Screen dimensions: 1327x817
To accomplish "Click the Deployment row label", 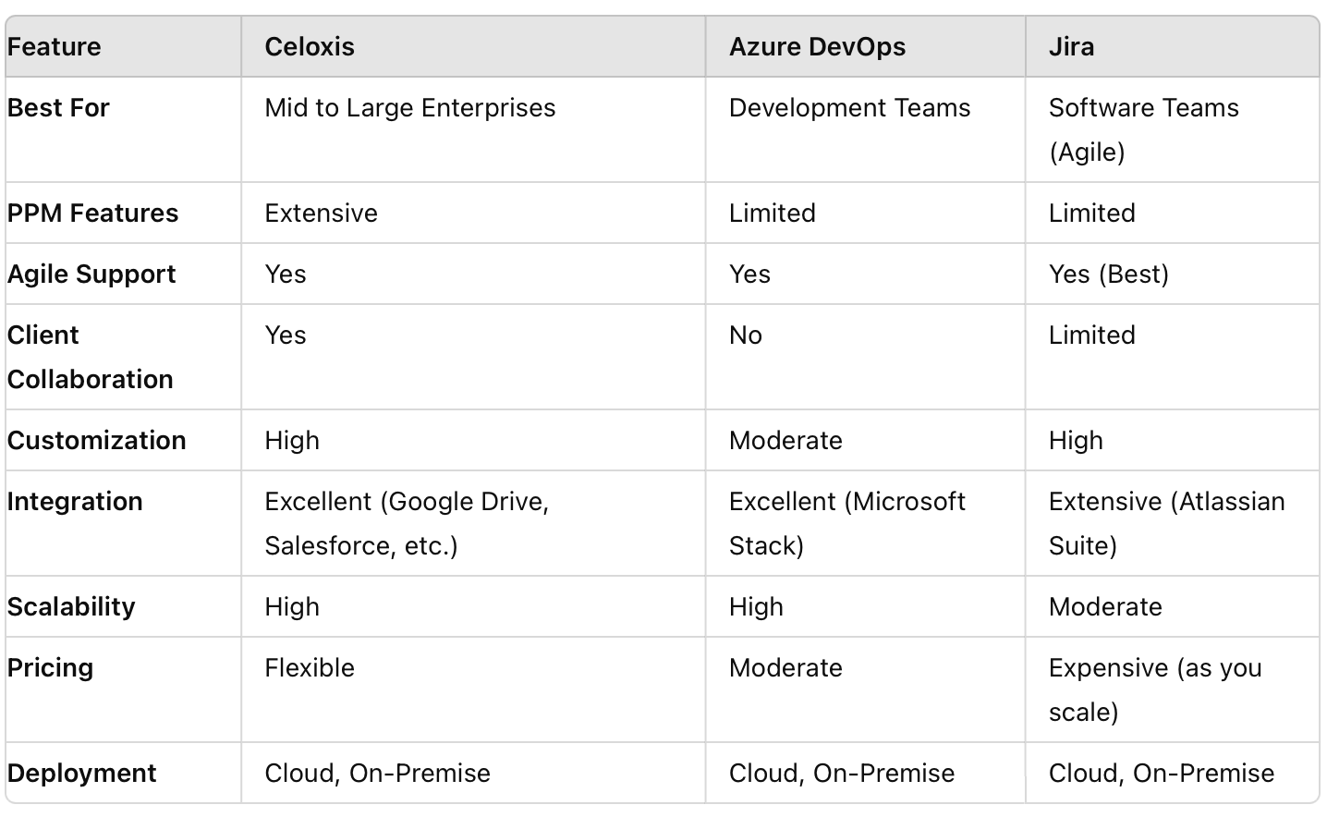I will click(x=81, y=774).
